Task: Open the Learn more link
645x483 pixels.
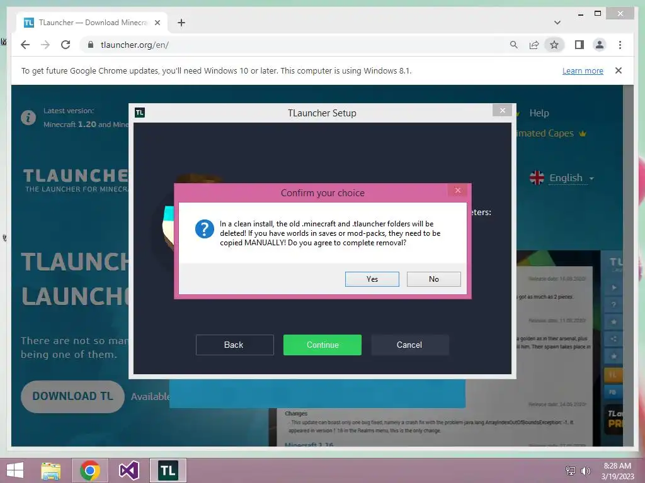Action: [x=583, y=70]
